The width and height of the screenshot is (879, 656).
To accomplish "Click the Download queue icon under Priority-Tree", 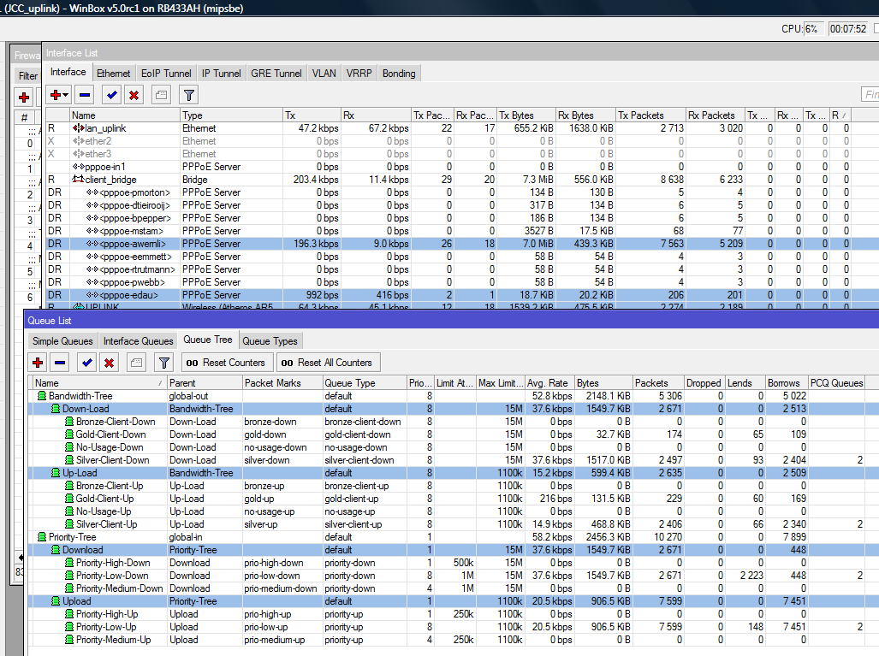I will click(x=56, y=550).
